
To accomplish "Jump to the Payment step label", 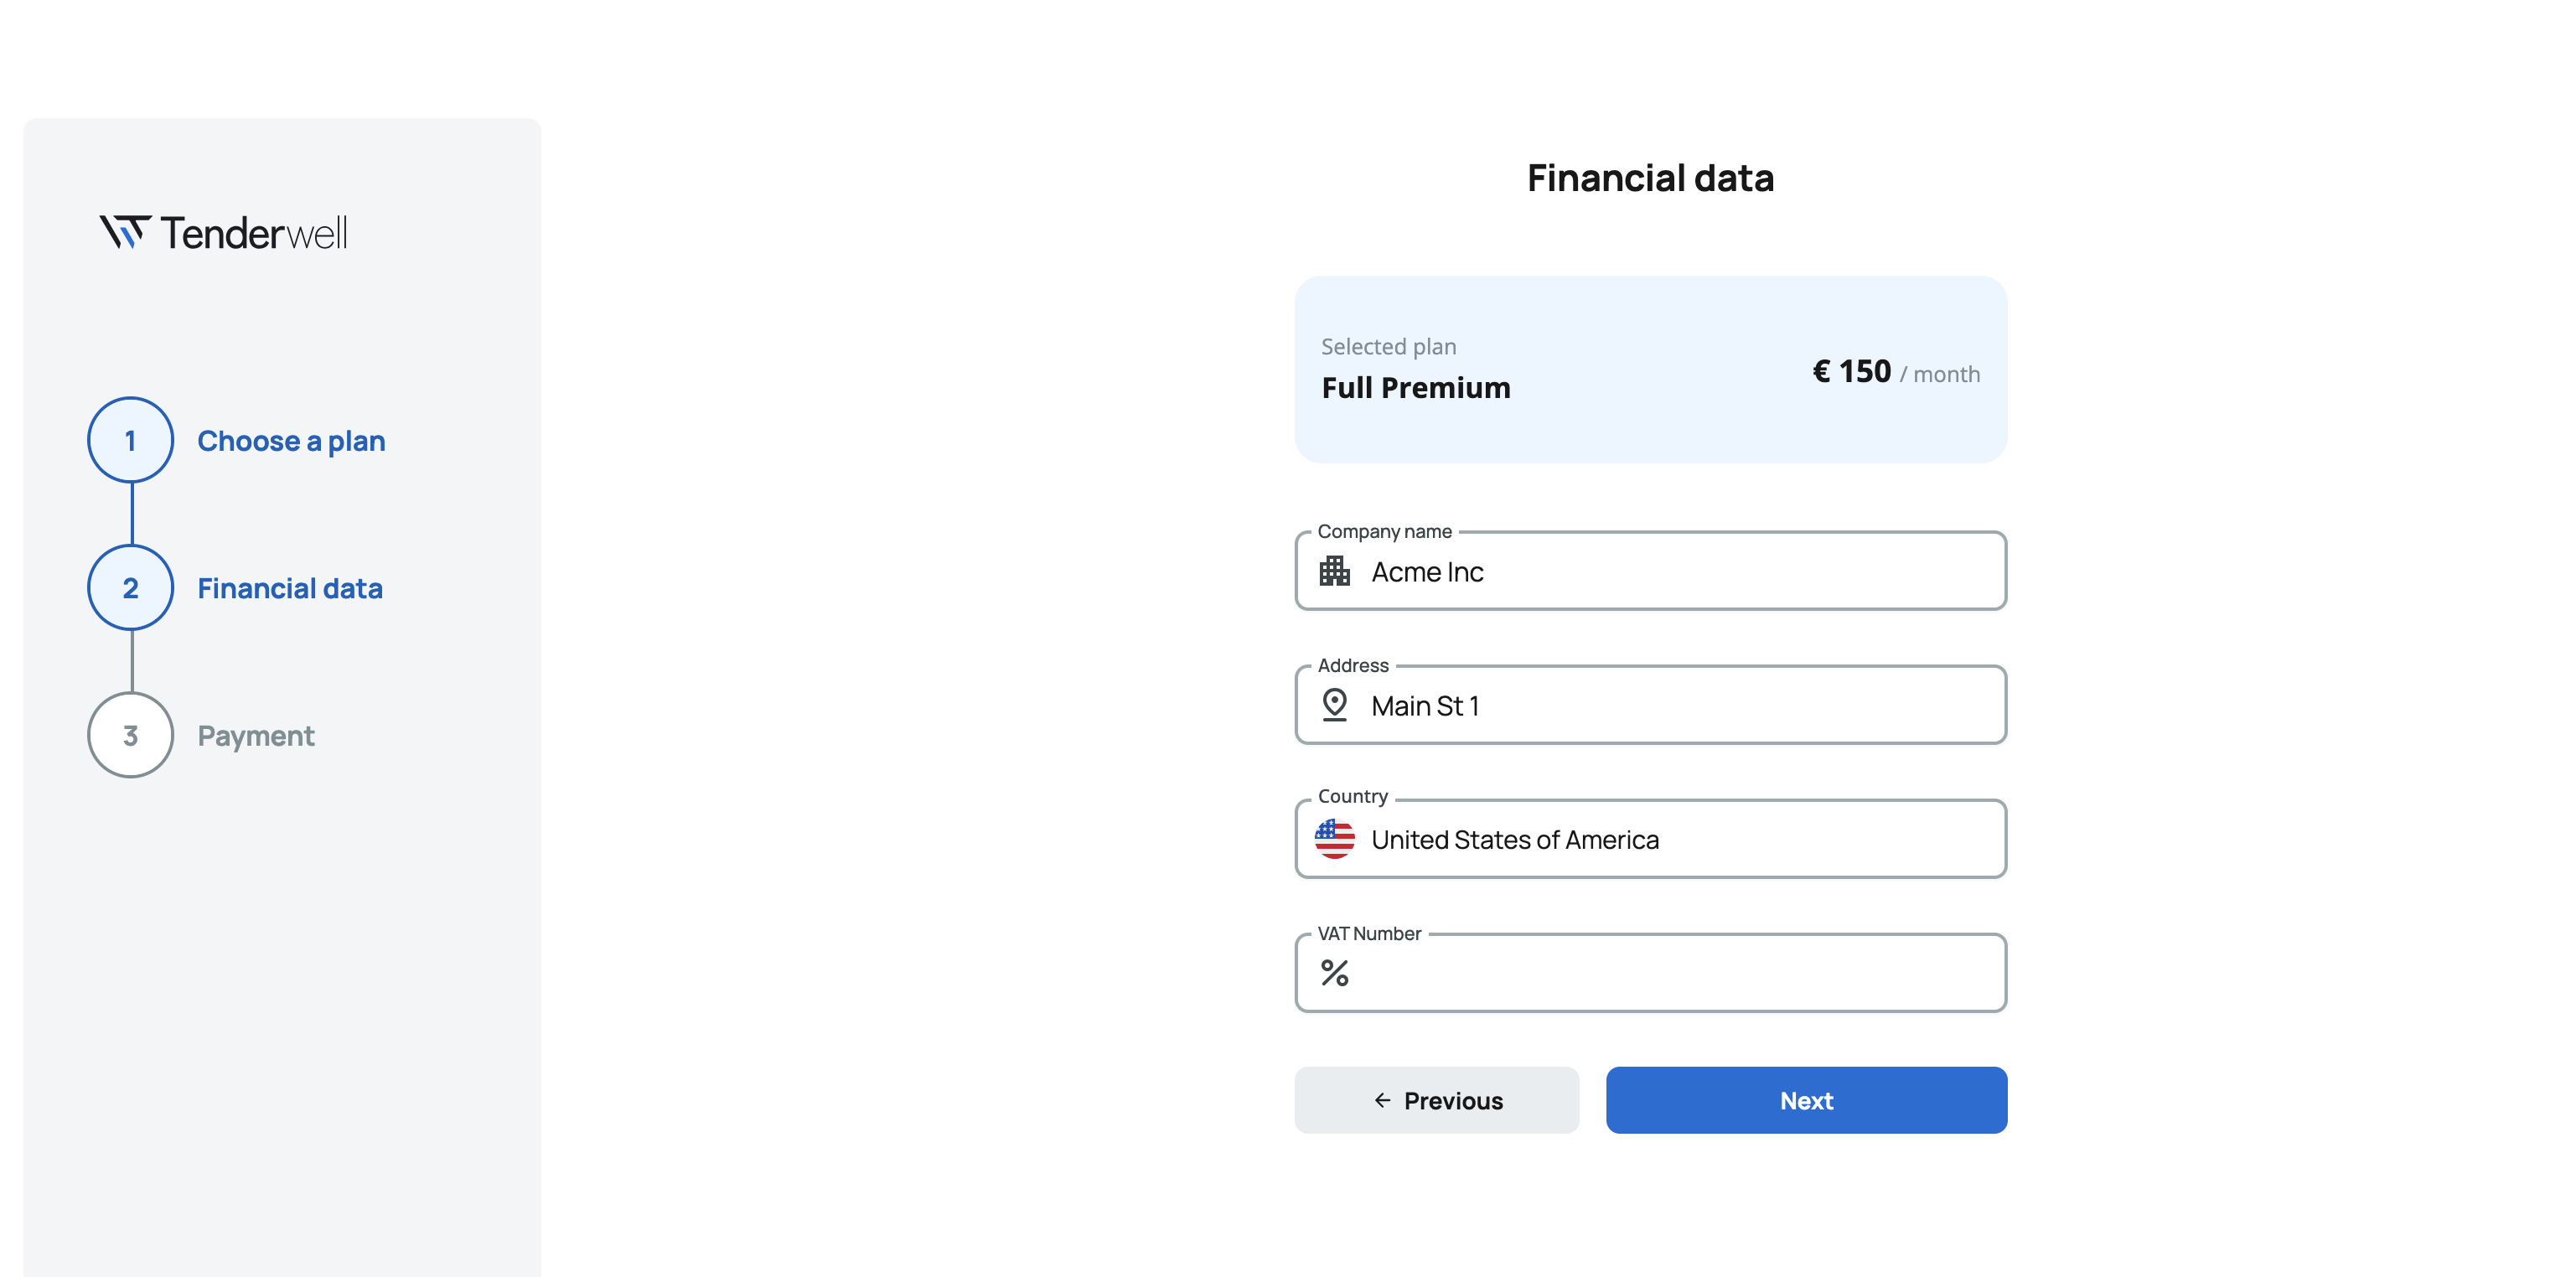I will [x=256, y=736].
